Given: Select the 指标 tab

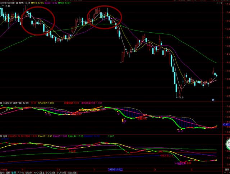Looking at the screenshot, I should [3, 173].
